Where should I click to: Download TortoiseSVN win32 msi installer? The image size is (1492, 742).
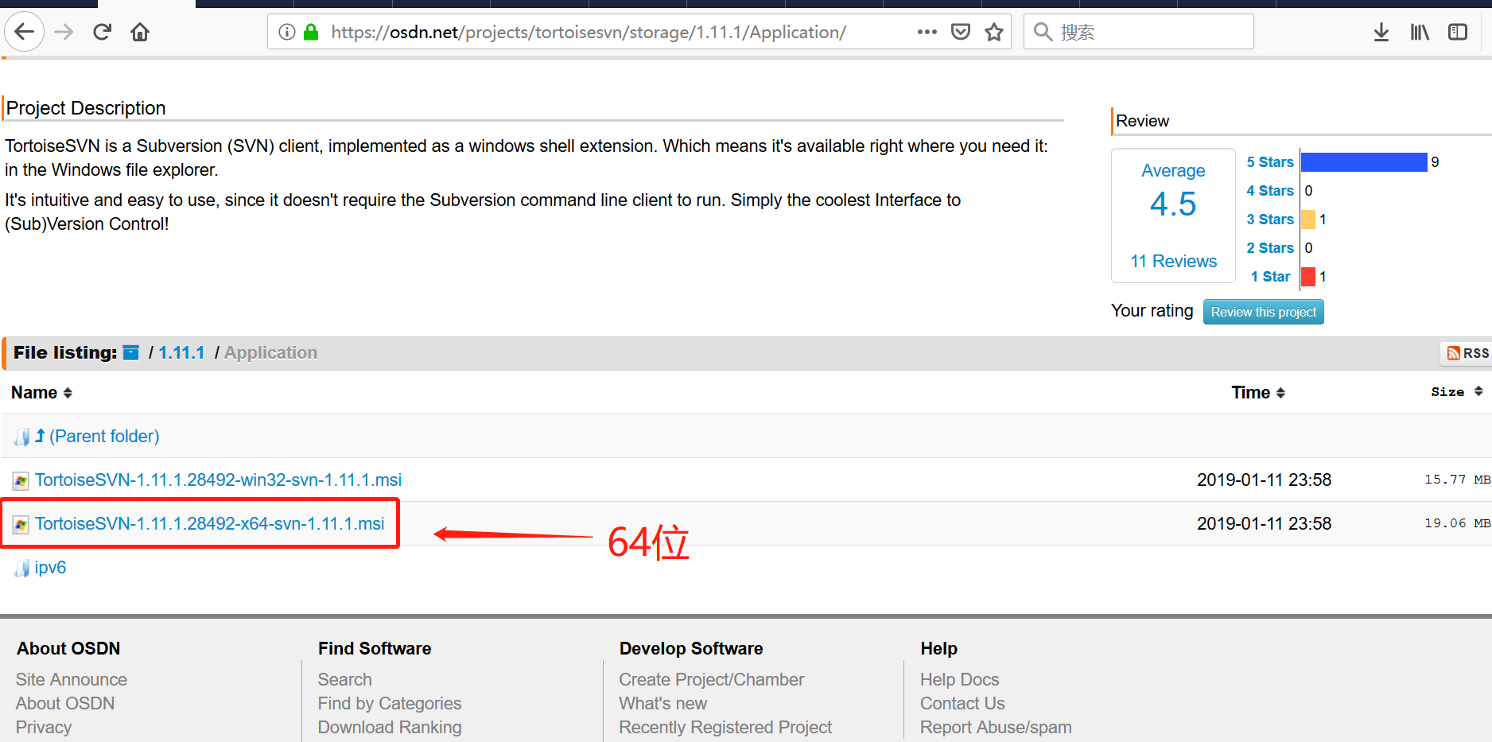(218, 480)
